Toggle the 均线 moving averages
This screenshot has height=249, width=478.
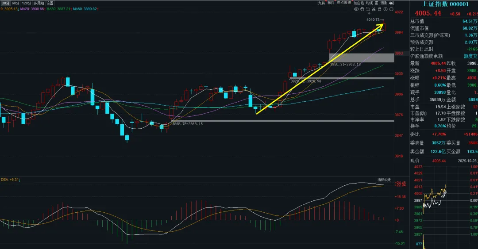tap(370, 3)
